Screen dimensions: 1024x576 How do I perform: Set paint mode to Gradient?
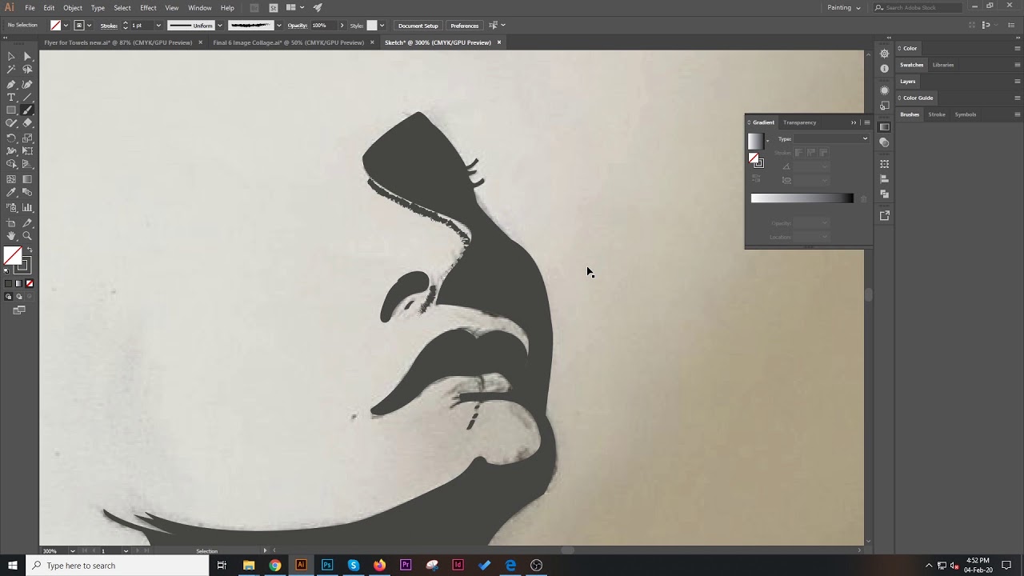click(19, 283)
